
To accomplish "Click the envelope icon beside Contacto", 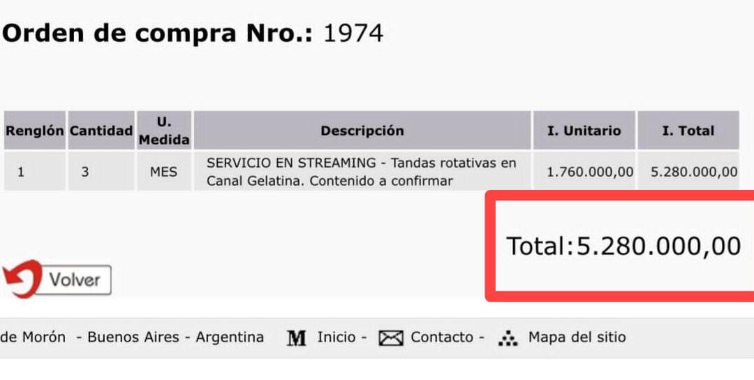I will (x=391, y=338).
